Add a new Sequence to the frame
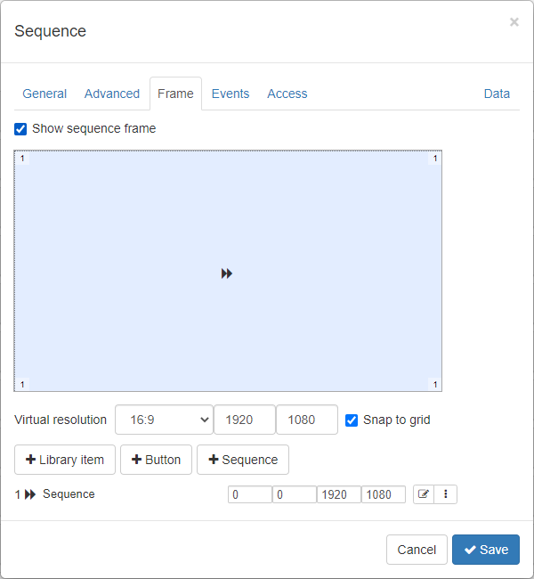Screen dimensions: 534x579 click(243, 460)
